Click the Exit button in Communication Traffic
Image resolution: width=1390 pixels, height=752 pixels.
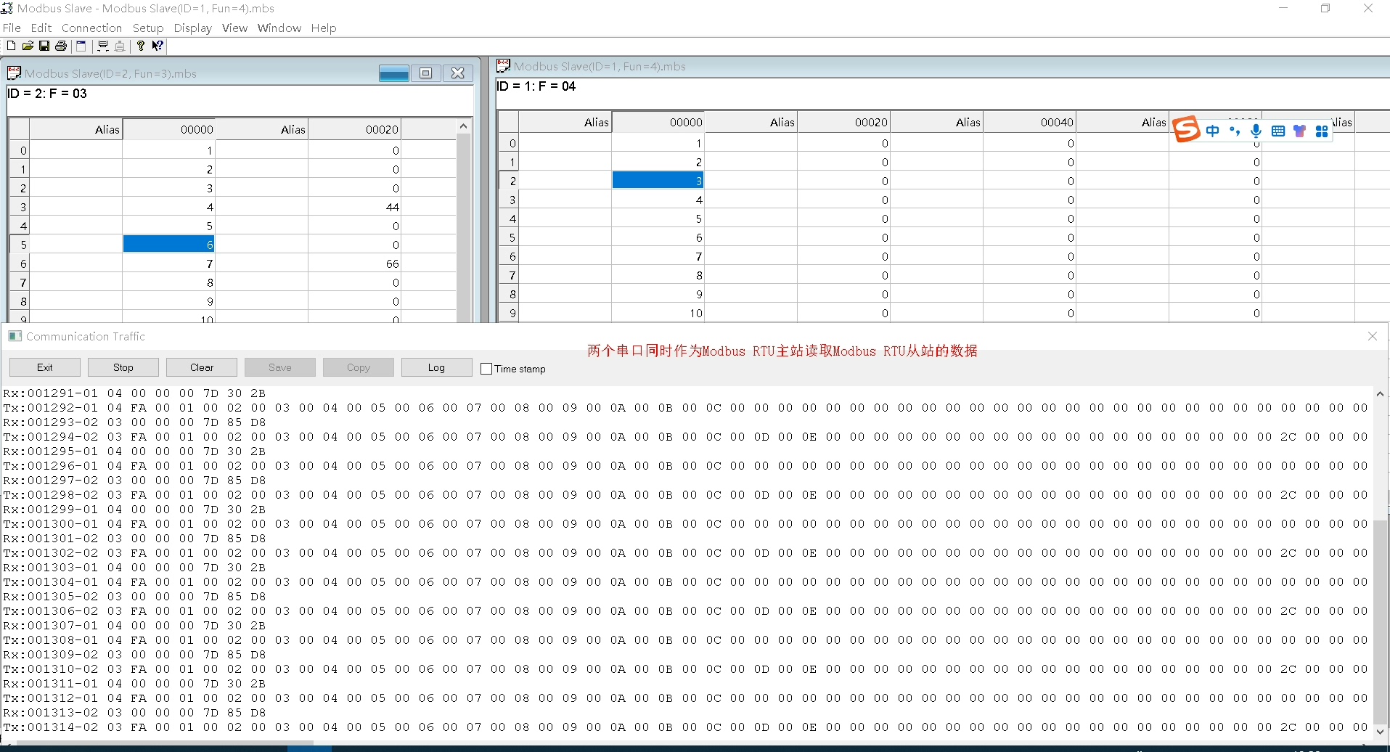click(x=45, y=367)
